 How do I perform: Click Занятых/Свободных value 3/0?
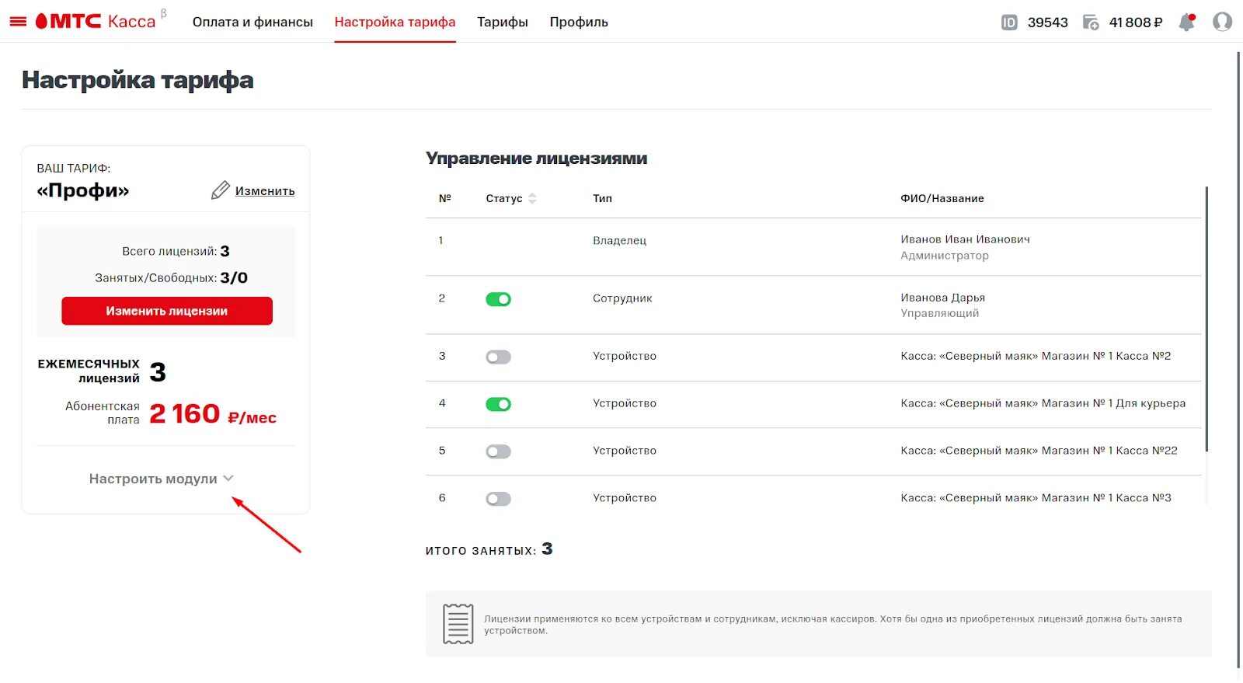coord(234,278)
